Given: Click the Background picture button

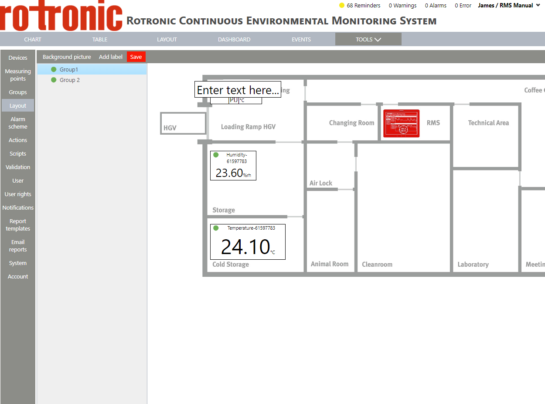Looking at the screenshot, I should click(67, 57).
